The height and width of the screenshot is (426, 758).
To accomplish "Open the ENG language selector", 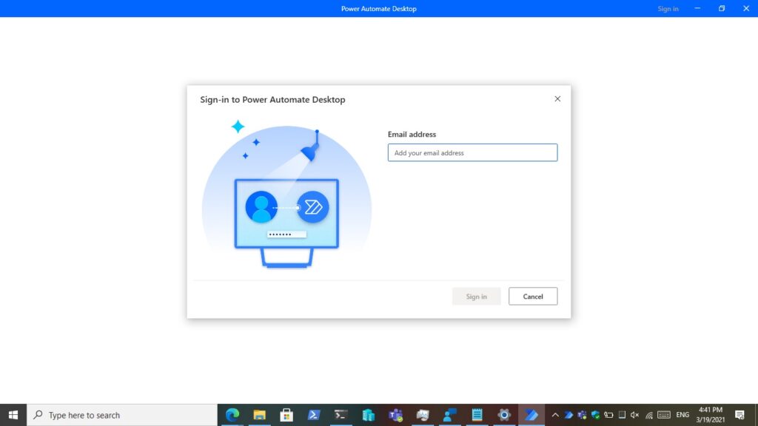I will [x=682, y=415].
